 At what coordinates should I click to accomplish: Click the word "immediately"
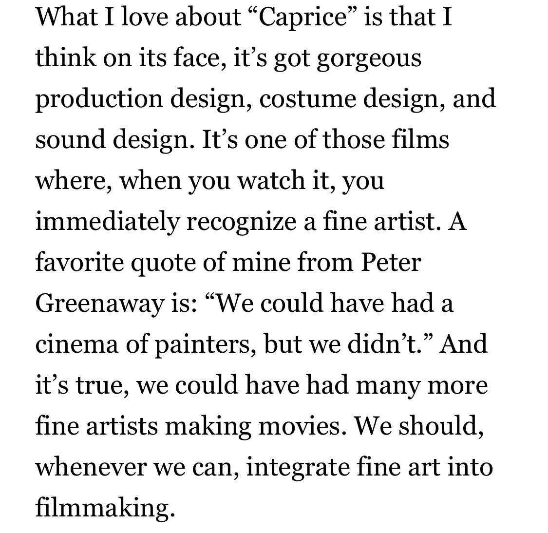pyautogui.click(x=106, y=222)
